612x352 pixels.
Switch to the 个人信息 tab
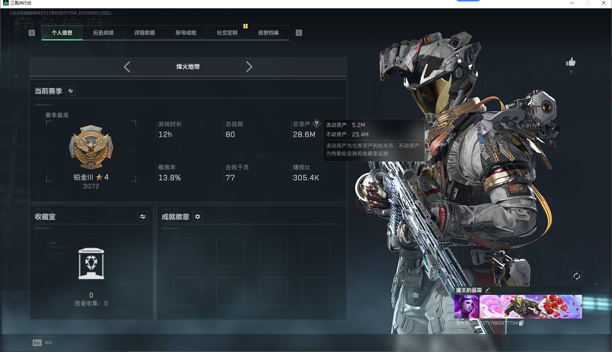pos(62,33)
